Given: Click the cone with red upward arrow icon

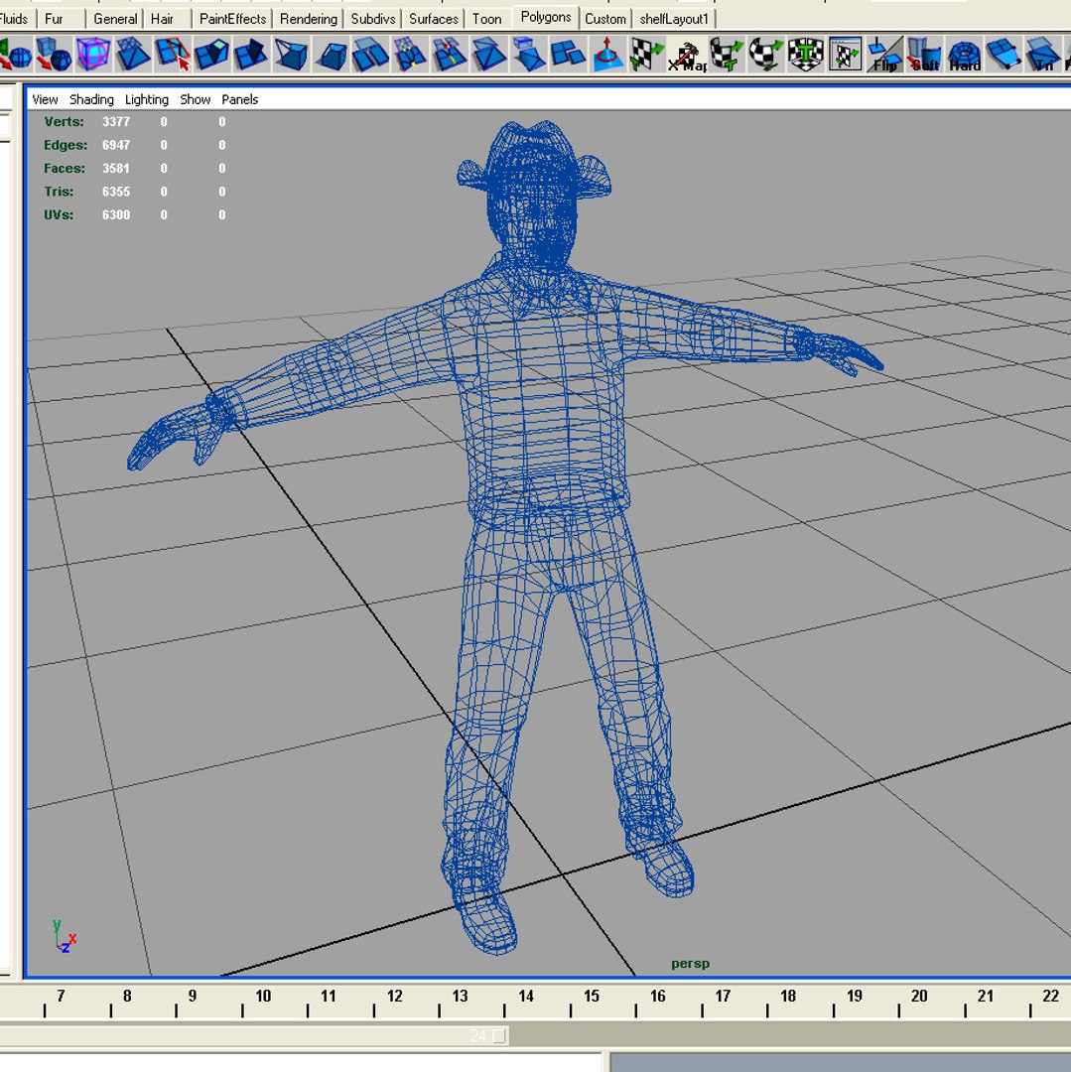Looking at the screenshot, I should tap(607, 55).
